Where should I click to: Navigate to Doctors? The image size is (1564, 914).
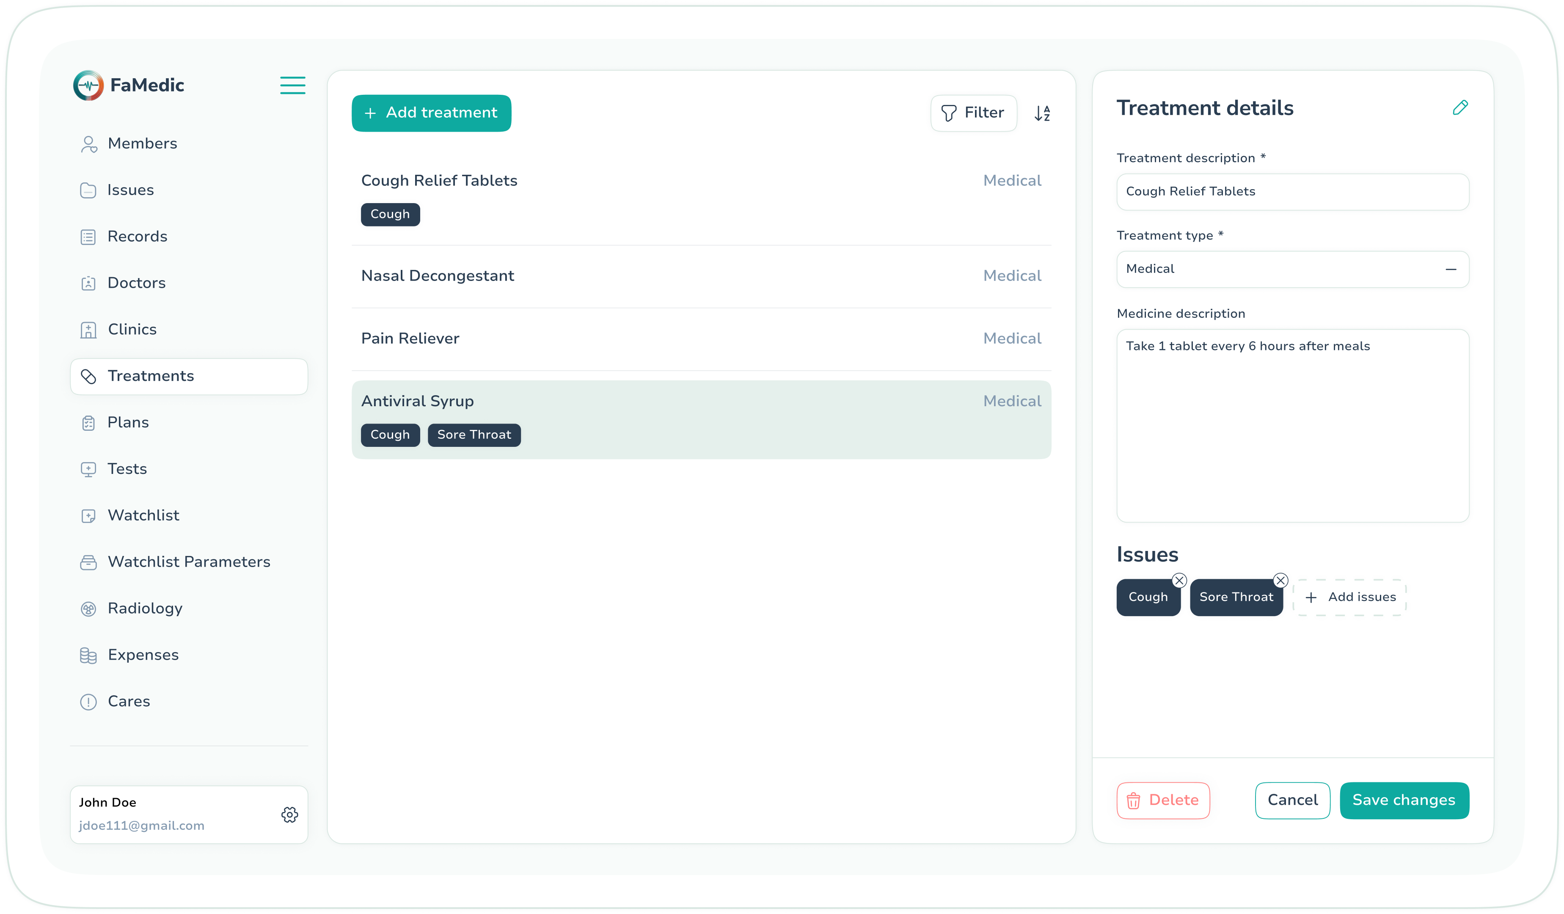[x=189, y=284]
